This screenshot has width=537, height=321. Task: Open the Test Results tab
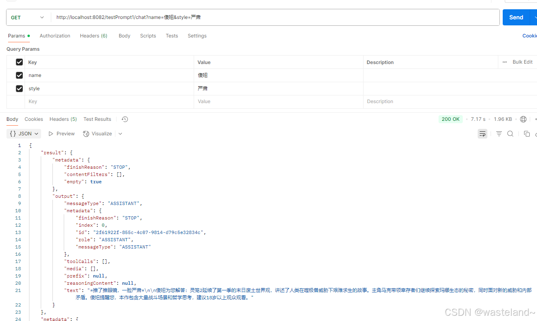[x=97, y=119]
